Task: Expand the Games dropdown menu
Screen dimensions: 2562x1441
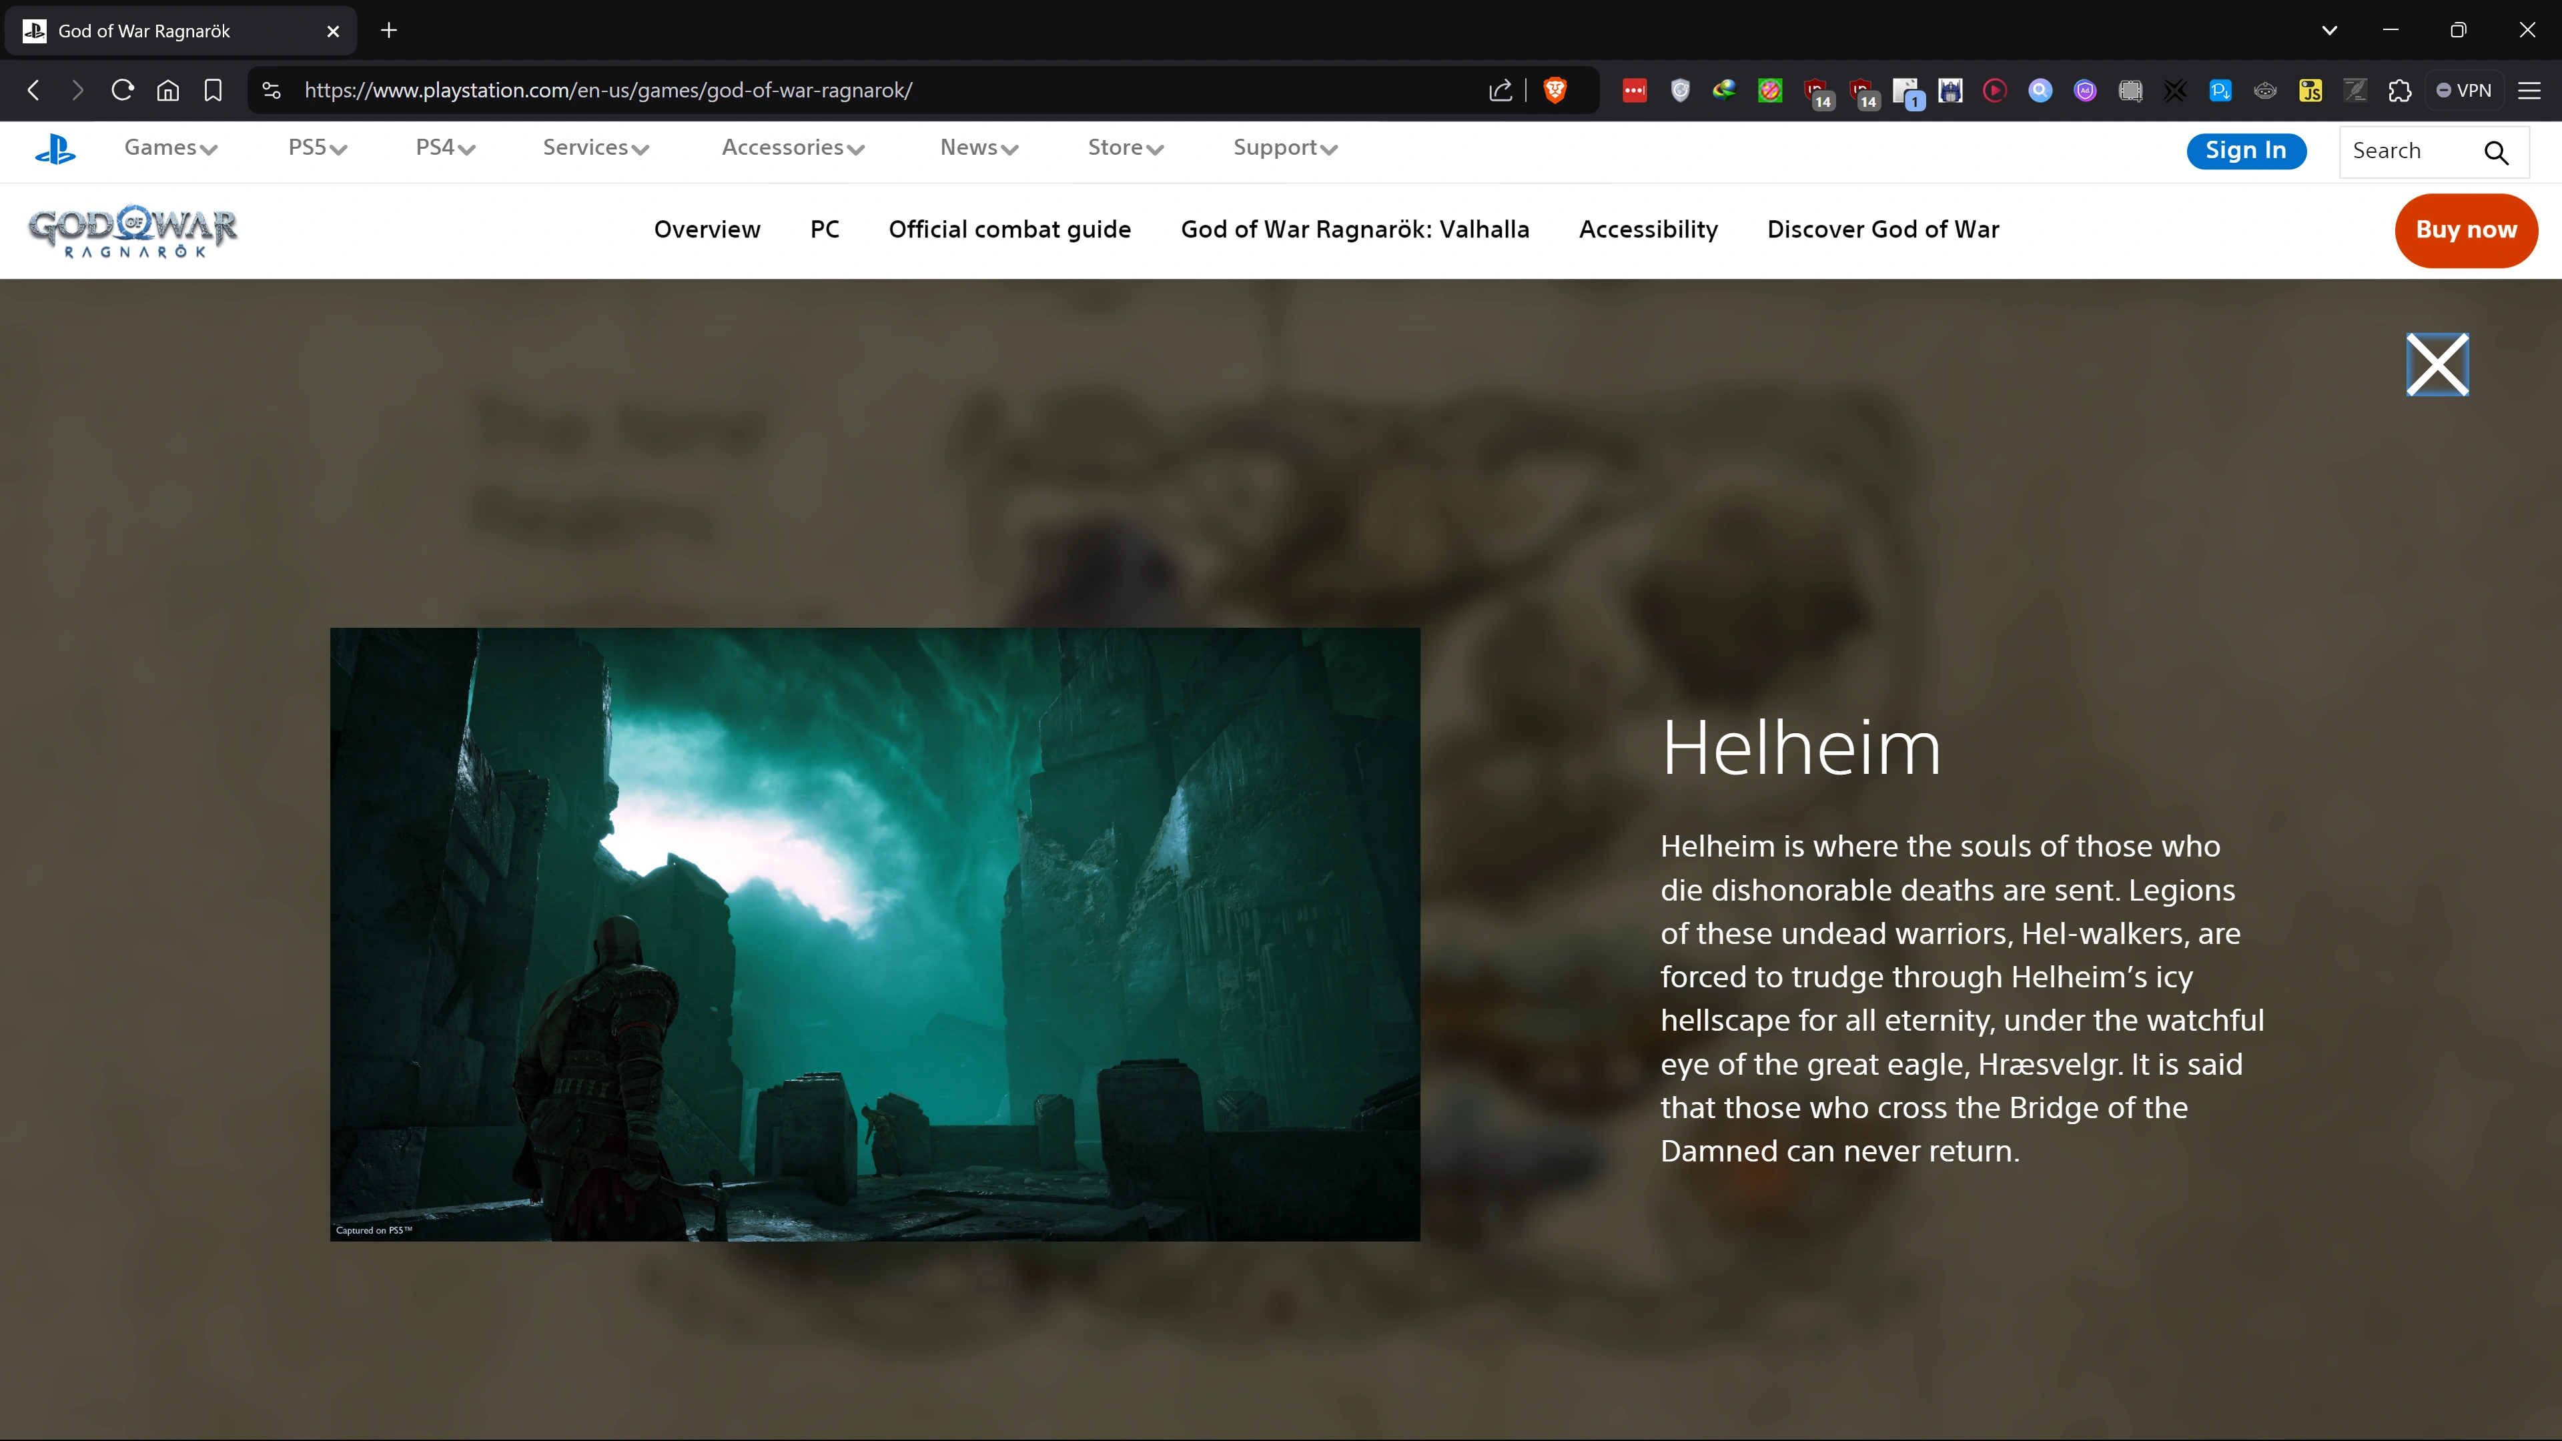Action: (170, 148)
